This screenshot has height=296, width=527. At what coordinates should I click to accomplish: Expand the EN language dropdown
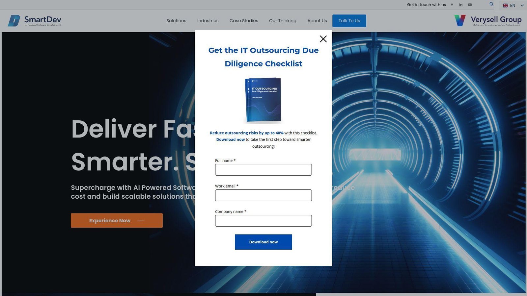pyautogui.click(x=513, y=5)
